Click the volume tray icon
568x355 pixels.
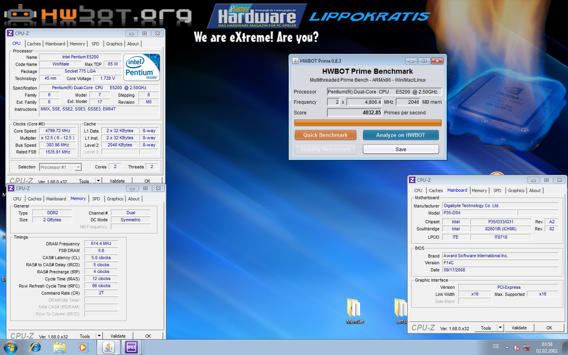coord(516,348)
